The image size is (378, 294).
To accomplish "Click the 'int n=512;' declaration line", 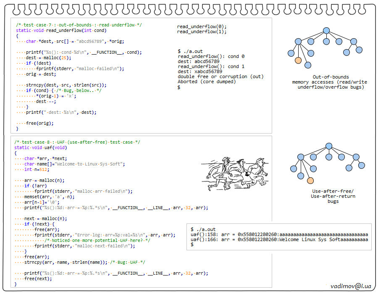I will point(37,169).
